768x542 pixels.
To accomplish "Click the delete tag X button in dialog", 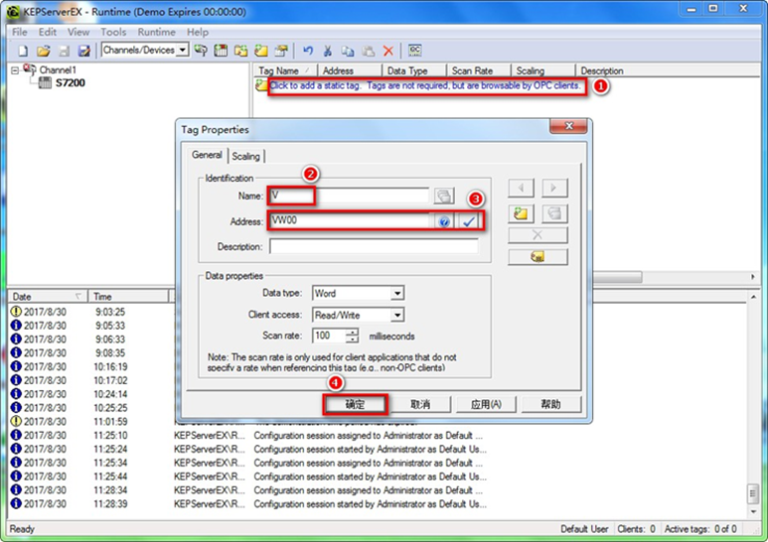I will click(x=538, y=235).
